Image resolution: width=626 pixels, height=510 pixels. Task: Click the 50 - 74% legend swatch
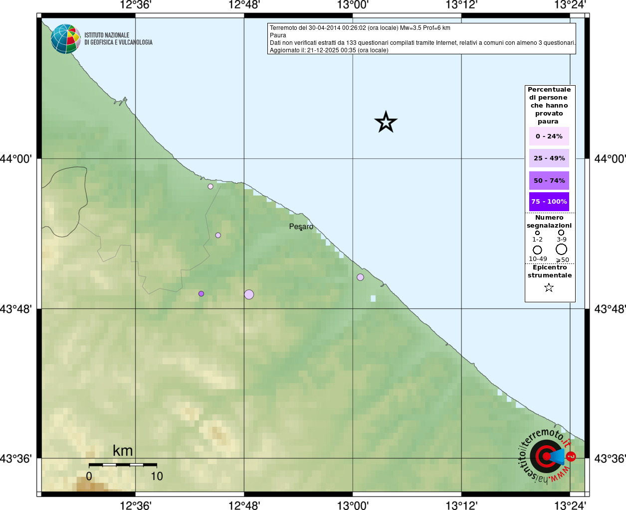(549, 180)
